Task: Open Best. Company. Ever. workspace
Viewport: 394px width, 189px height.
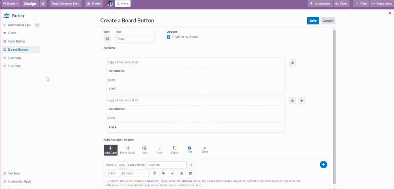Action: tap(66, 4)
